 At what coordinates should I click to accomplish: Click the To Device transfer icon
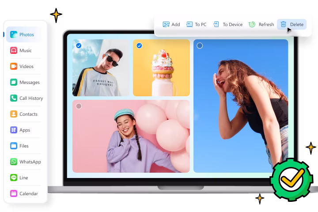216,24
